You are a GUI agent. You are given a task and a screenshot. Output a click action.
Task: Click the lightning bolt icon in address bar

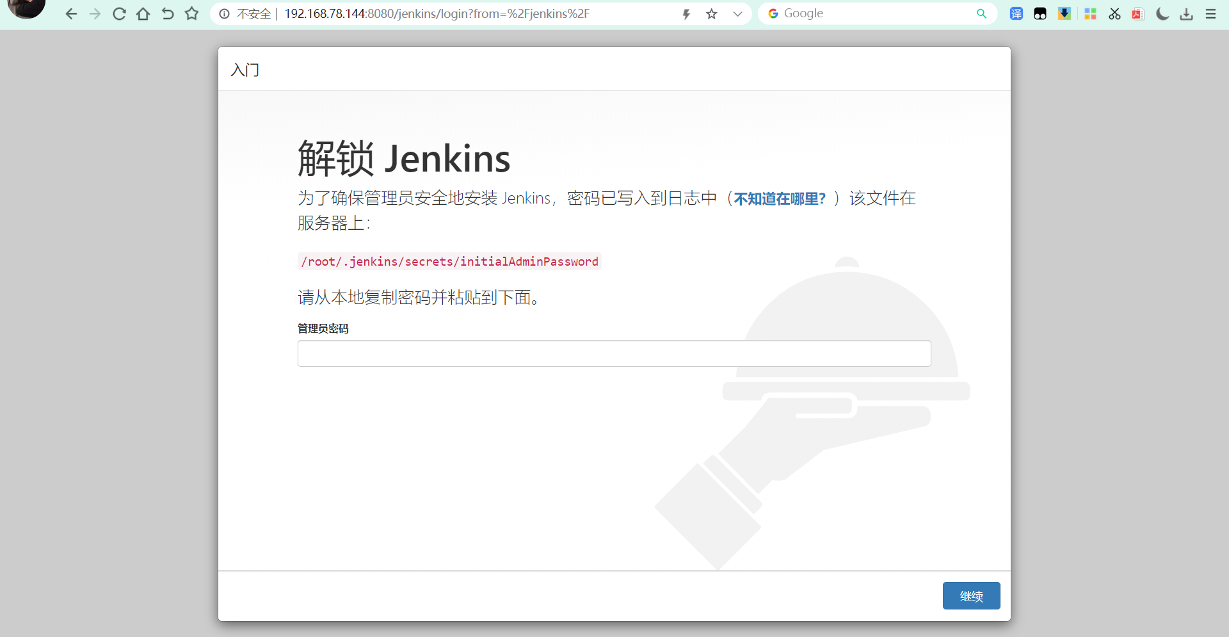point(686,14)
